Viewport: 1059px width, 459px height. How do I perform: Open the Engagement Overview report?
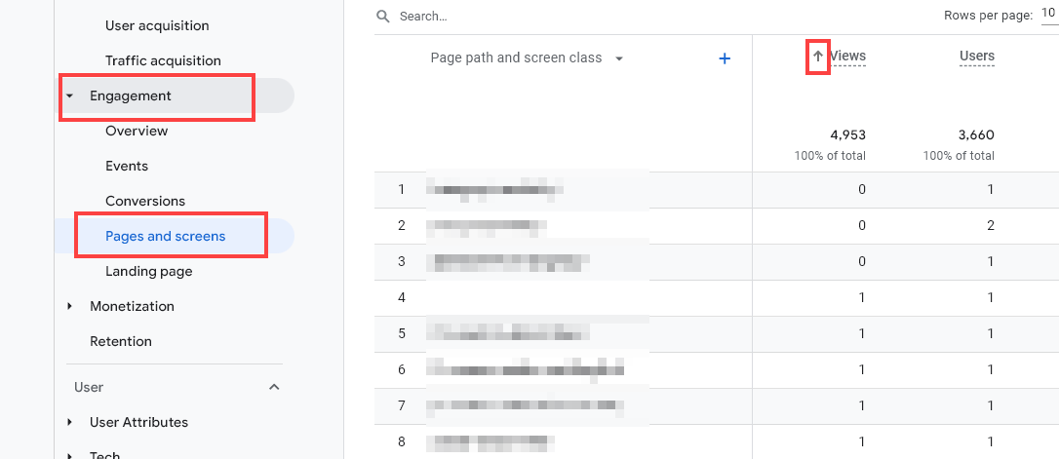coord(137,131)
